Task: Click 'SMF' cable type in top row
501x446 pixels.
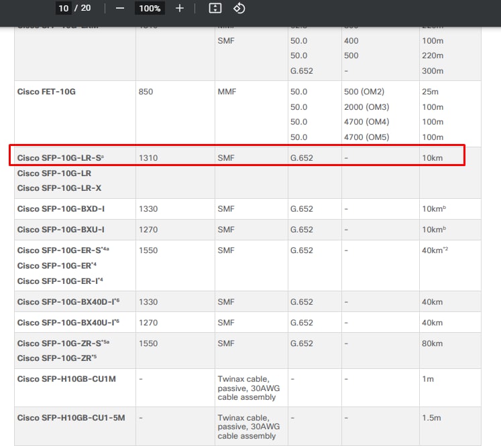Action: tap(226, 41)
